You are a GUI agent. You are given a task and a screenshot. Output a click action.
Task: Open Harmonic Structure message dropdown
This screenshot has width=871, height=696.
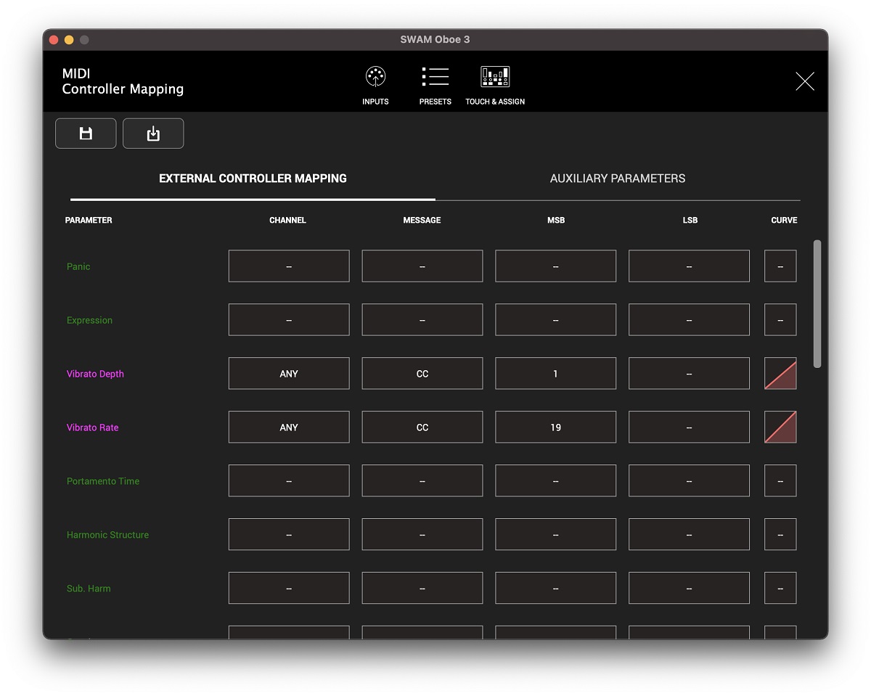click(422, 535)
